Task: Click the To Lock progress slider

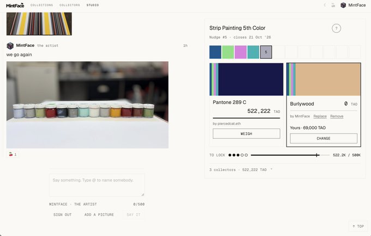Action: (290, 155)
